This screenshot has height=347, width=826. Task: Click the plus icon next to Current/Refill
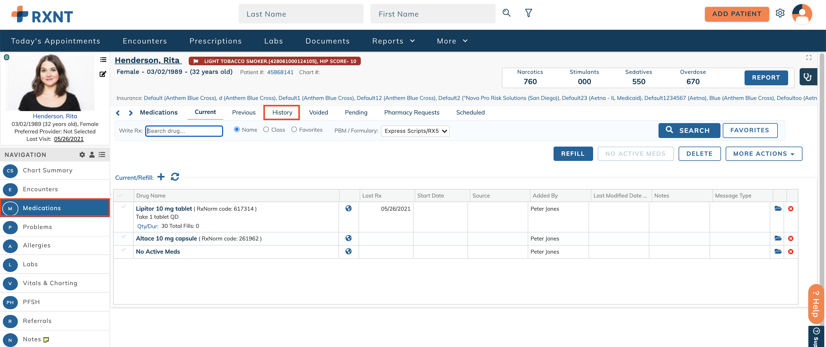click(x=161, y=177)
